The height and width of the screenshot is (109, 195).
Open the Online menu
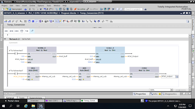pyautogui.click(x=32, y=6)
